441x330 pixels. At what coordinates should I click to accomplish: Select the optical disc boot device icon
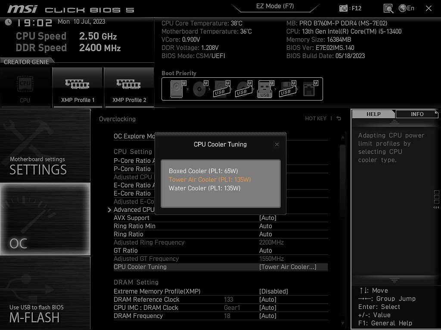pyautogui.click(x=200, y=89)
